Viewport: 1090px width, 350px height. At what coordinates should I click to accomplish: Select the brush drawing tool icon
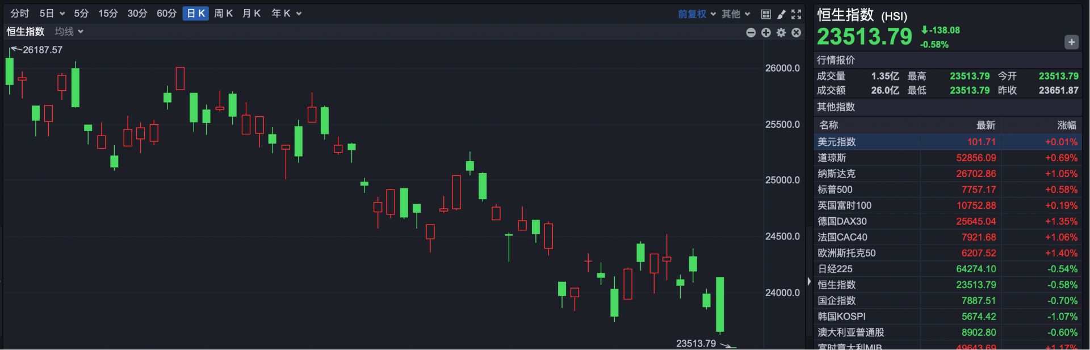(x=781, y=14)
